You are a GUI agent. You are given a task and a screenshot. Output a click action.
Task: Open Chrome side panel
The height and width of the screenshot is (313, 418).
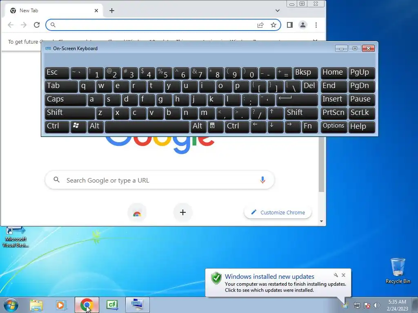pyautogui.click(x=290, y=25)
